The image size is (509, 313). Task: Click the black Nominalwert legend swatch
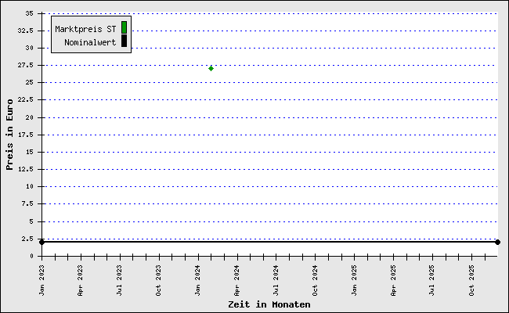click(x=124, y=41)
